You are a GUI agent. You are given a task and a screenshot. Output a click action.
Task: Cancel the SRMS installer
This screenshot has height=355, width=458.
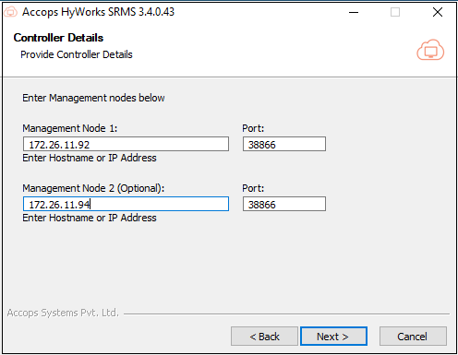(413, 337)
